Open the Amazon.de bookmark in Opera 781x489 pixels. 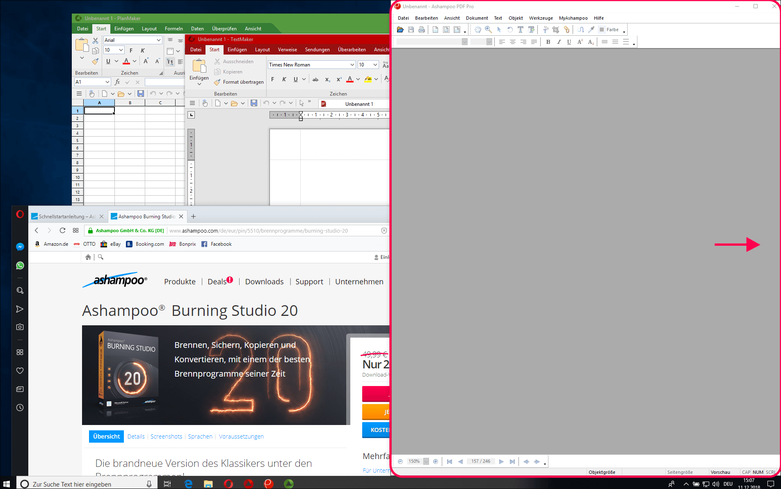coord(51,244)
